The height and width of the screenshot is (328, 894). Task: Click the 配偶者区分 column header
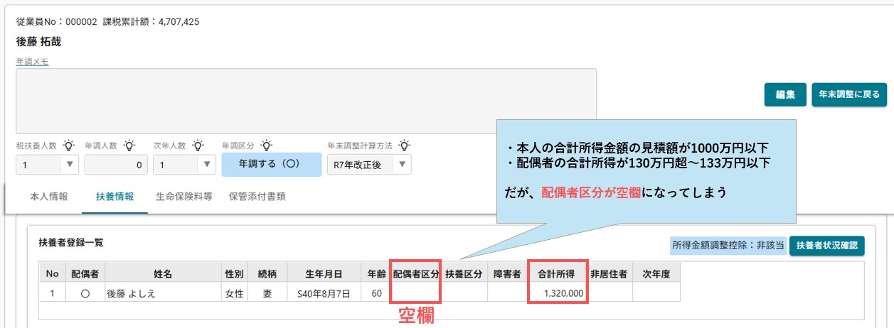coord(415,273)
